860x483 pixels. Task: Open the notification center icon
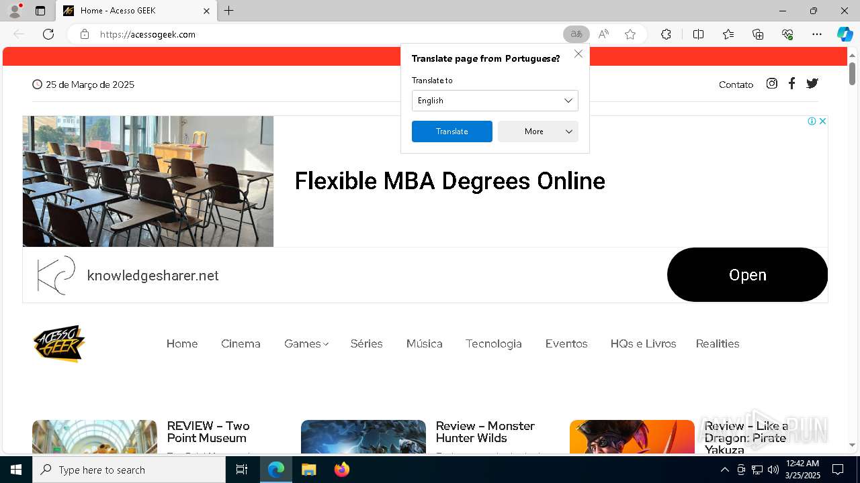click(838, 470)
